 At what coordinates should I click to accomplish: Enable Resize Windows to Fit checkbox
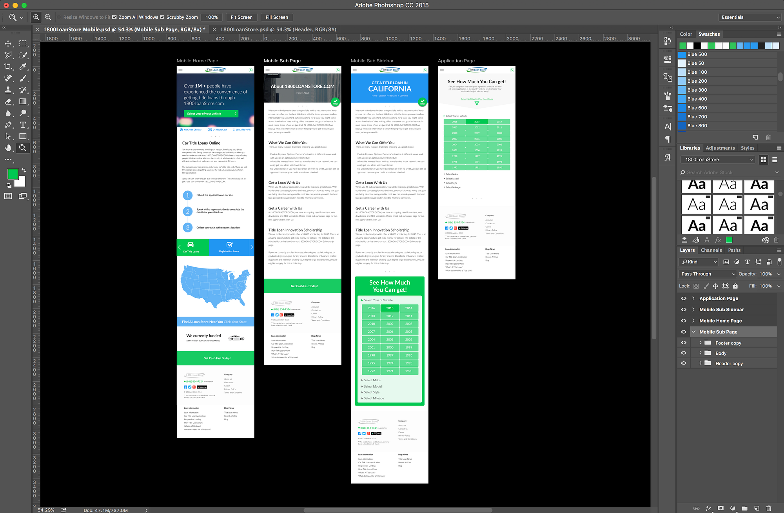[x=59, y=17]
